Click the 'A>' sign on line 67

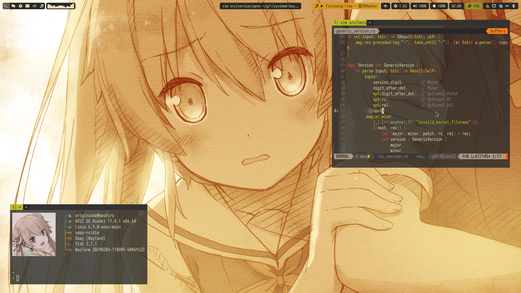pos(336,111)
